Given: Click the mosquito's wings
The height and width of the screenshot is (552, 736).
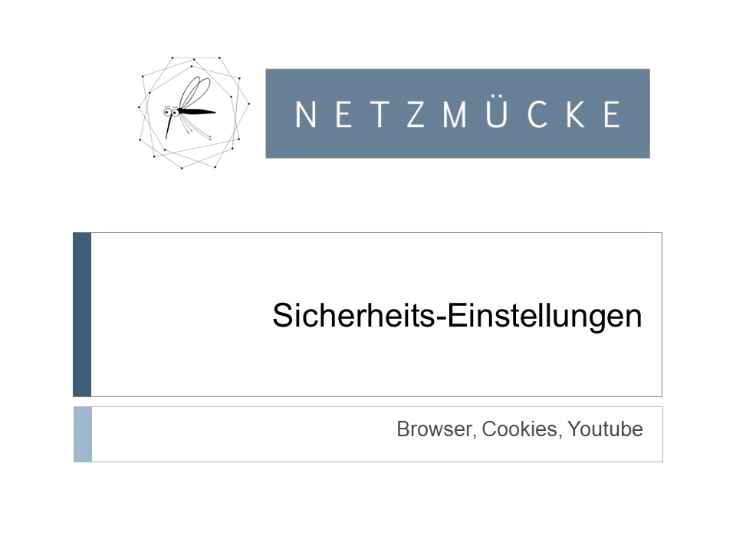Looking at the screenshot, I should click(195, 93).
